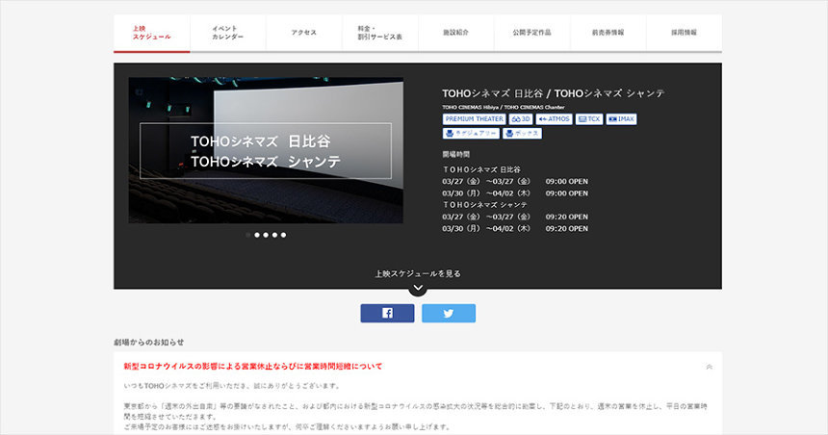Open the 採用情報 tab
This screenshot has height=435, width=828.
(684, 33)
